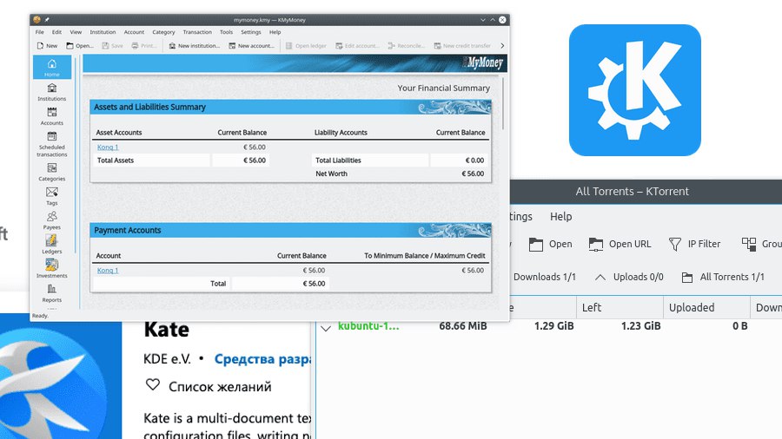Image resolution: width=782 pixels, height=439 pixels.
Task: Open the View menu in KMyMoney
Action: [76, 32]
